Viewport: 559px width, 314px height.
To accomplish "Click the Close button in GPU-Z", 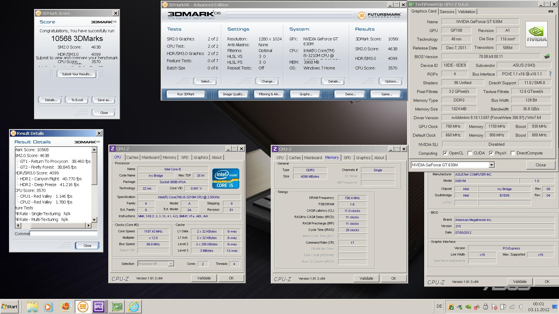I will coord(540,165).
